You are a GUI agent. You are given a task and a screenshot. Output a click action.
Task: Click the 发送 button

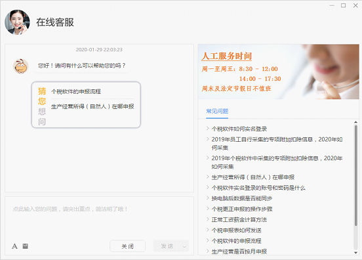(167, 246)
